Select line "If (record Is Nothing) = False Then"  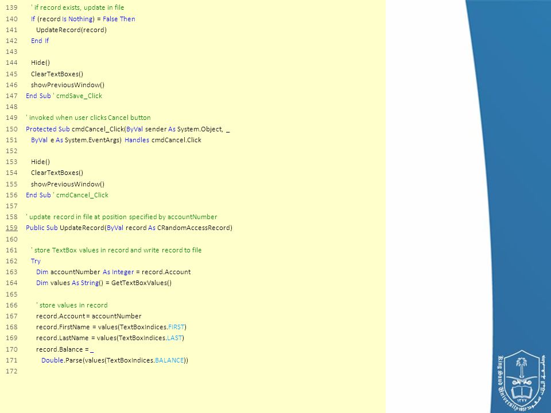(83, 19)
